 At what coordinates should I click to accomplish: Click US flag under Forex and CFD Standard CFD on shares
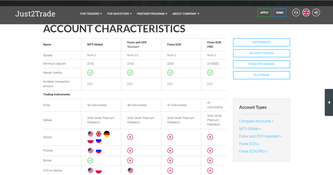point(130,170)
